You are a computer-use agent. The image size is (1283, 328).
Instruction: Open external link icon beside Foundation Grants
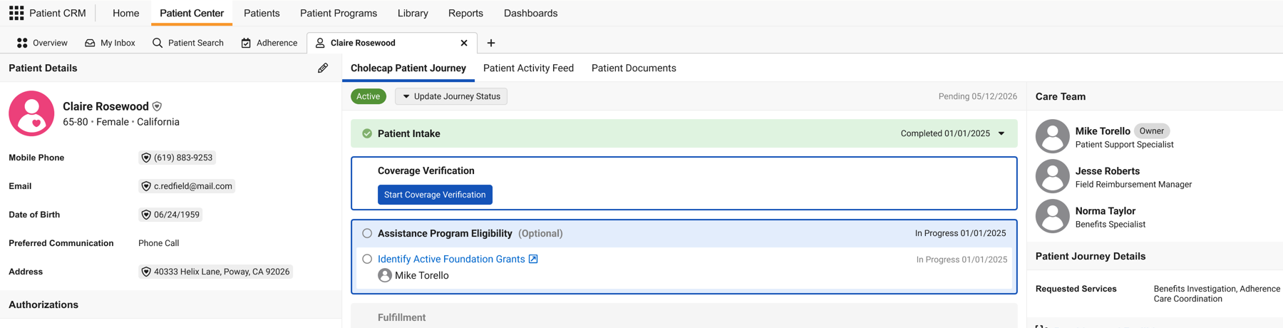pyautogui.click(x=533, y=259)
